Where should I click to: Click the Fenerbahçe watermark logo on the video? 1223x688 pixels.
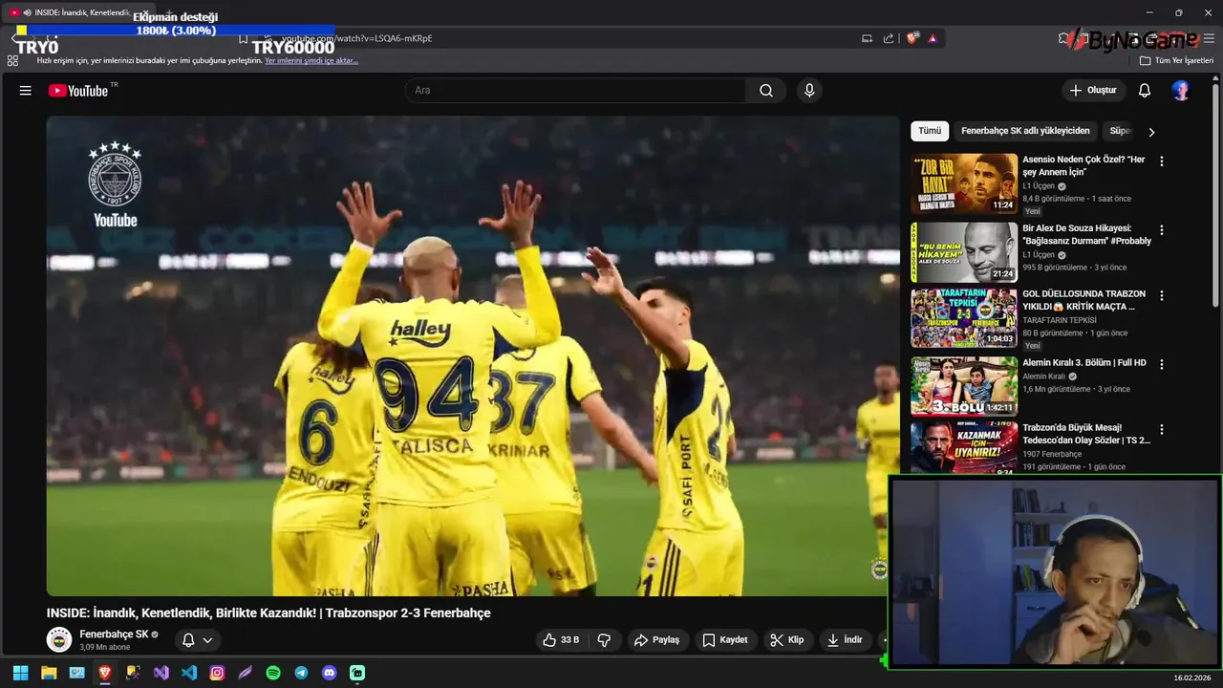(x=880, y=570)
